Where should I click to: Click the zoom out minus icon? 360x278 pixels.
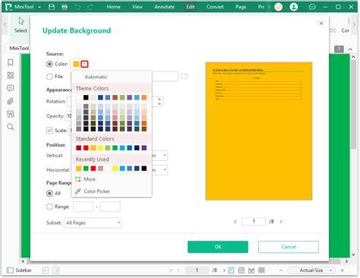point(281,270)
